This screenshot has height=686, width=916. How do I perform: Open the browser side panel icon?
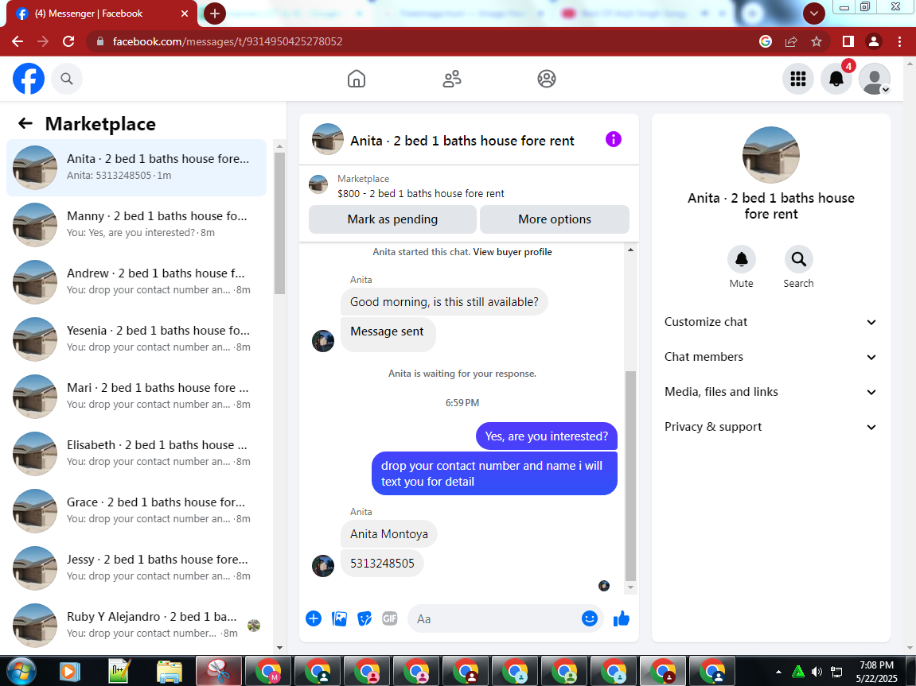[x=848, y=41]
